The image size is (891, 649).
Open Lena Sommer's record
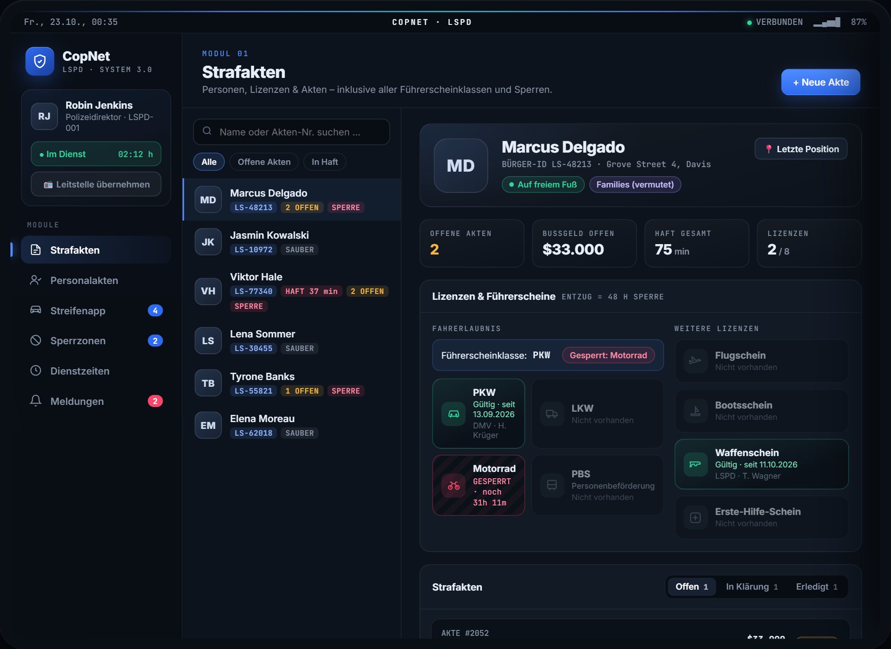pyautogui.click(x=292, y=341)
